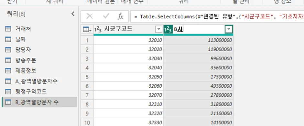The width and height of the screenshot is (304, 126).
Task: Select cell with value 32060
Action: click(x=128, y=86)
